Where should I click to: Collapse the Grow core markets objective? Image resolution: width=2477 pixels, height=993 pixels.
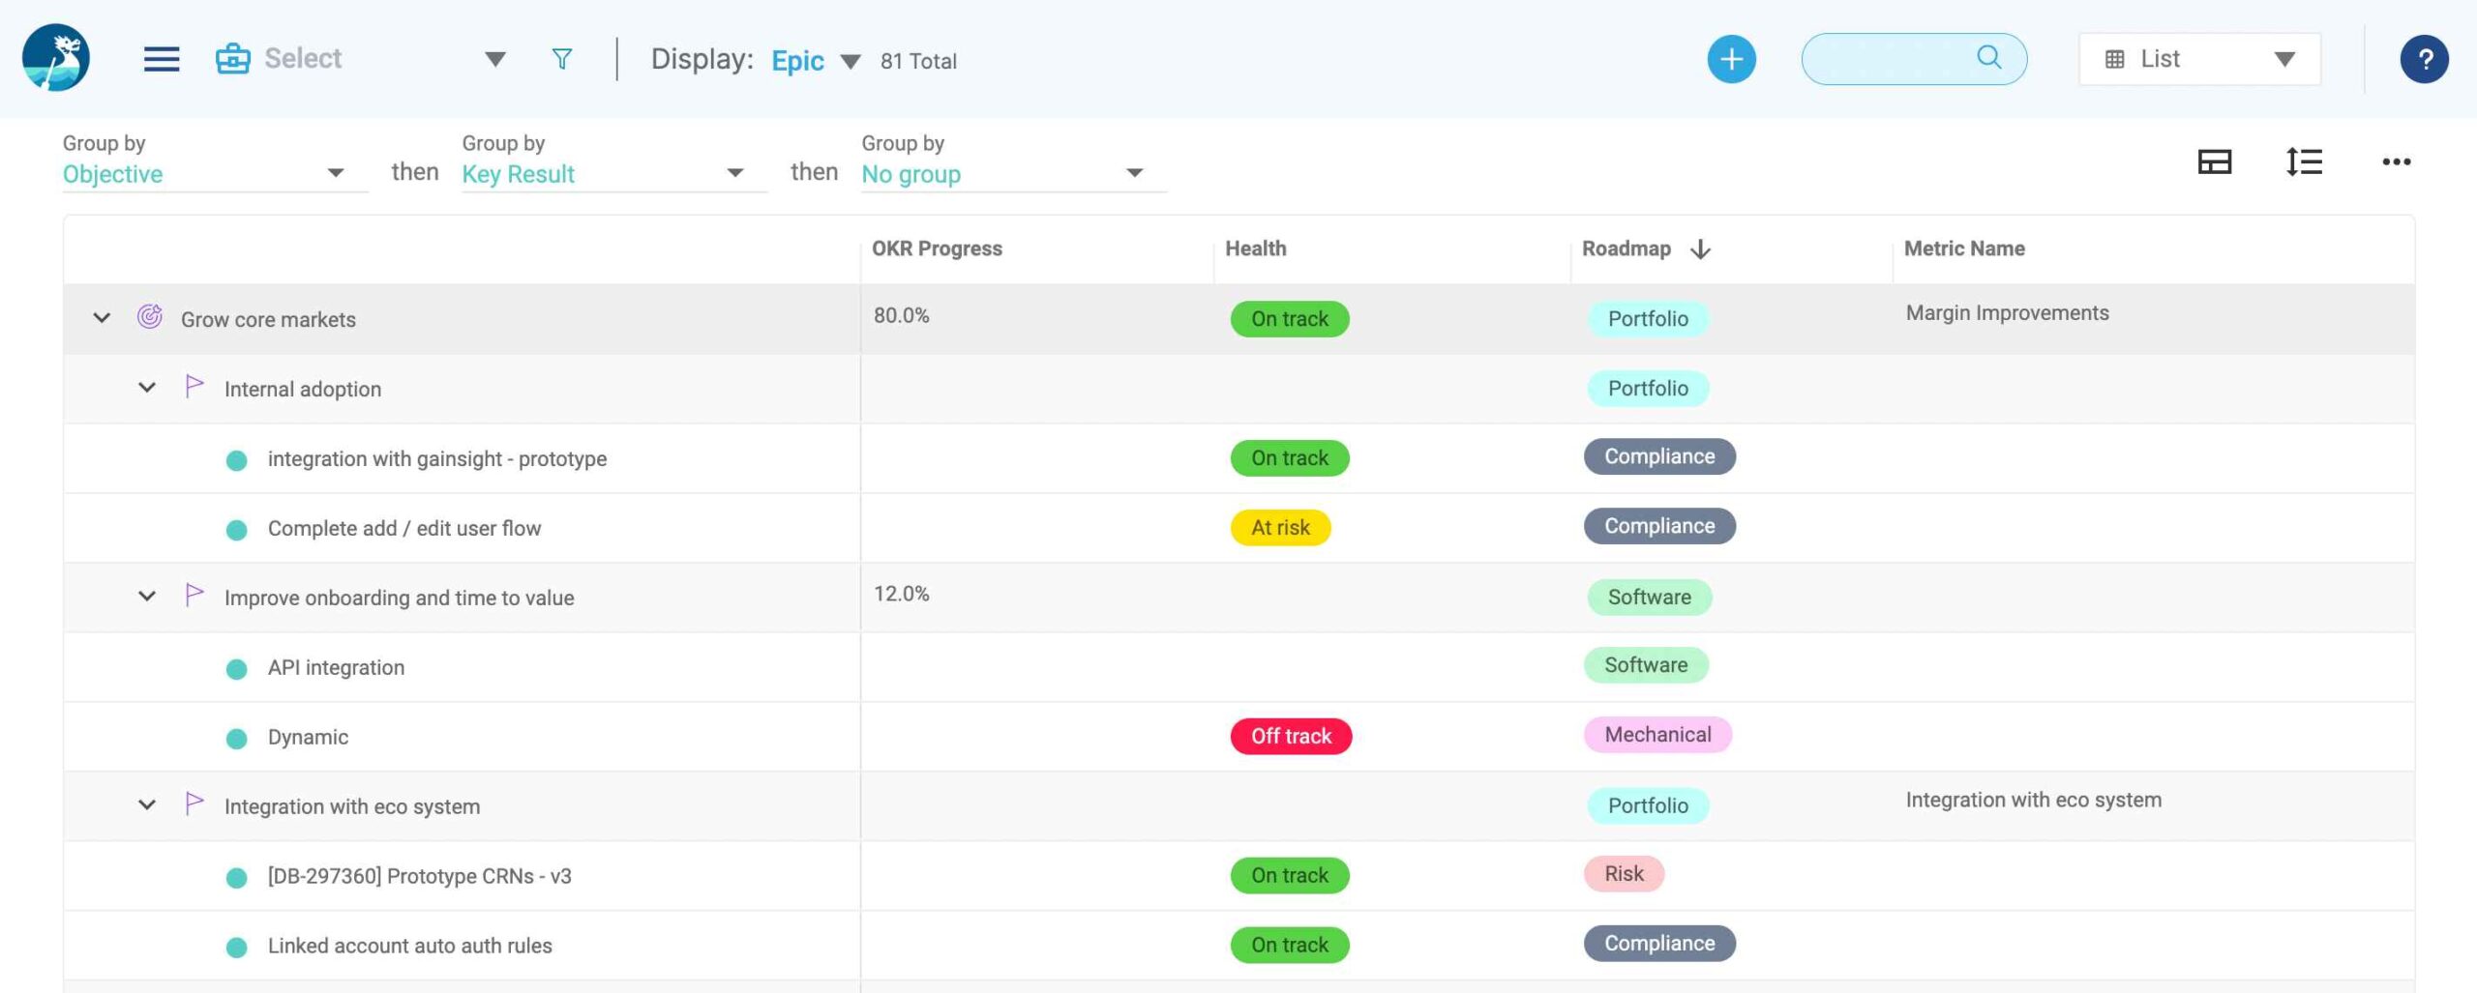click(x=102, y=318)
